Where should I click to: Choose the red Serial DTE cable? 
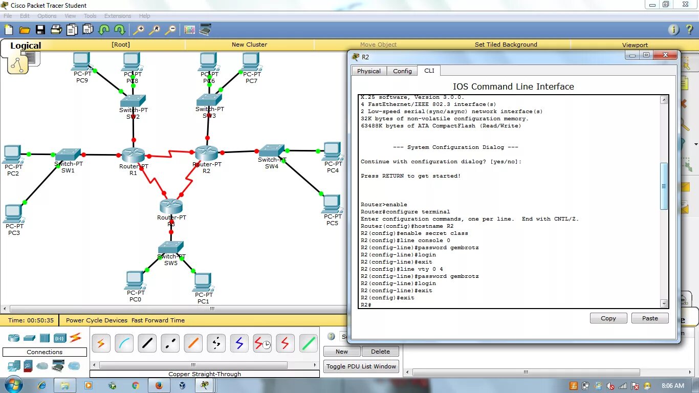(x=286, y=344)
